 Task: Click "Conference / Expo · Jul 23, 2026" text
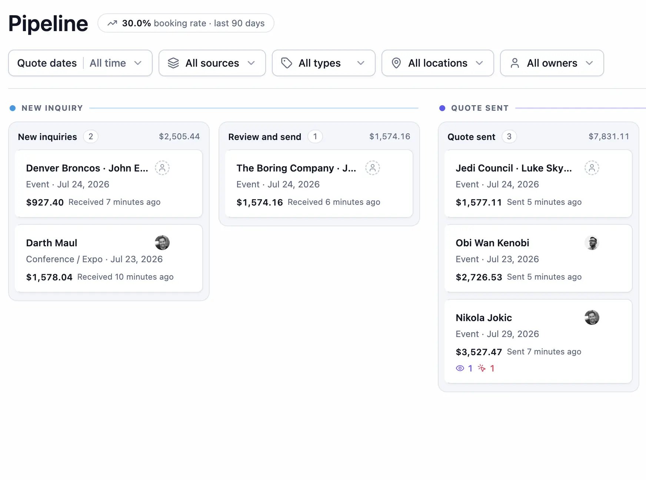94,259
